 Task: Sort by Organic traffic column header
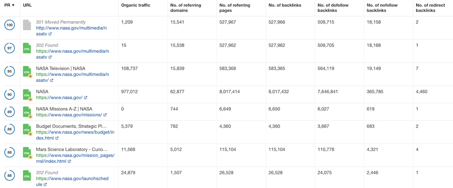point(135,5)
